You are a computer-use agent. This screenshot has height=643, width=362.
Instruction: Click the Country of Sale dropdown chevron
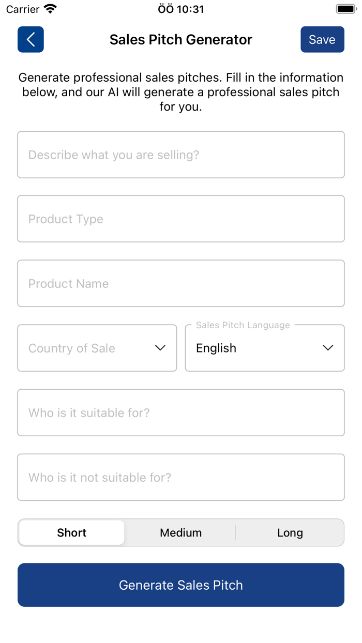160,348
